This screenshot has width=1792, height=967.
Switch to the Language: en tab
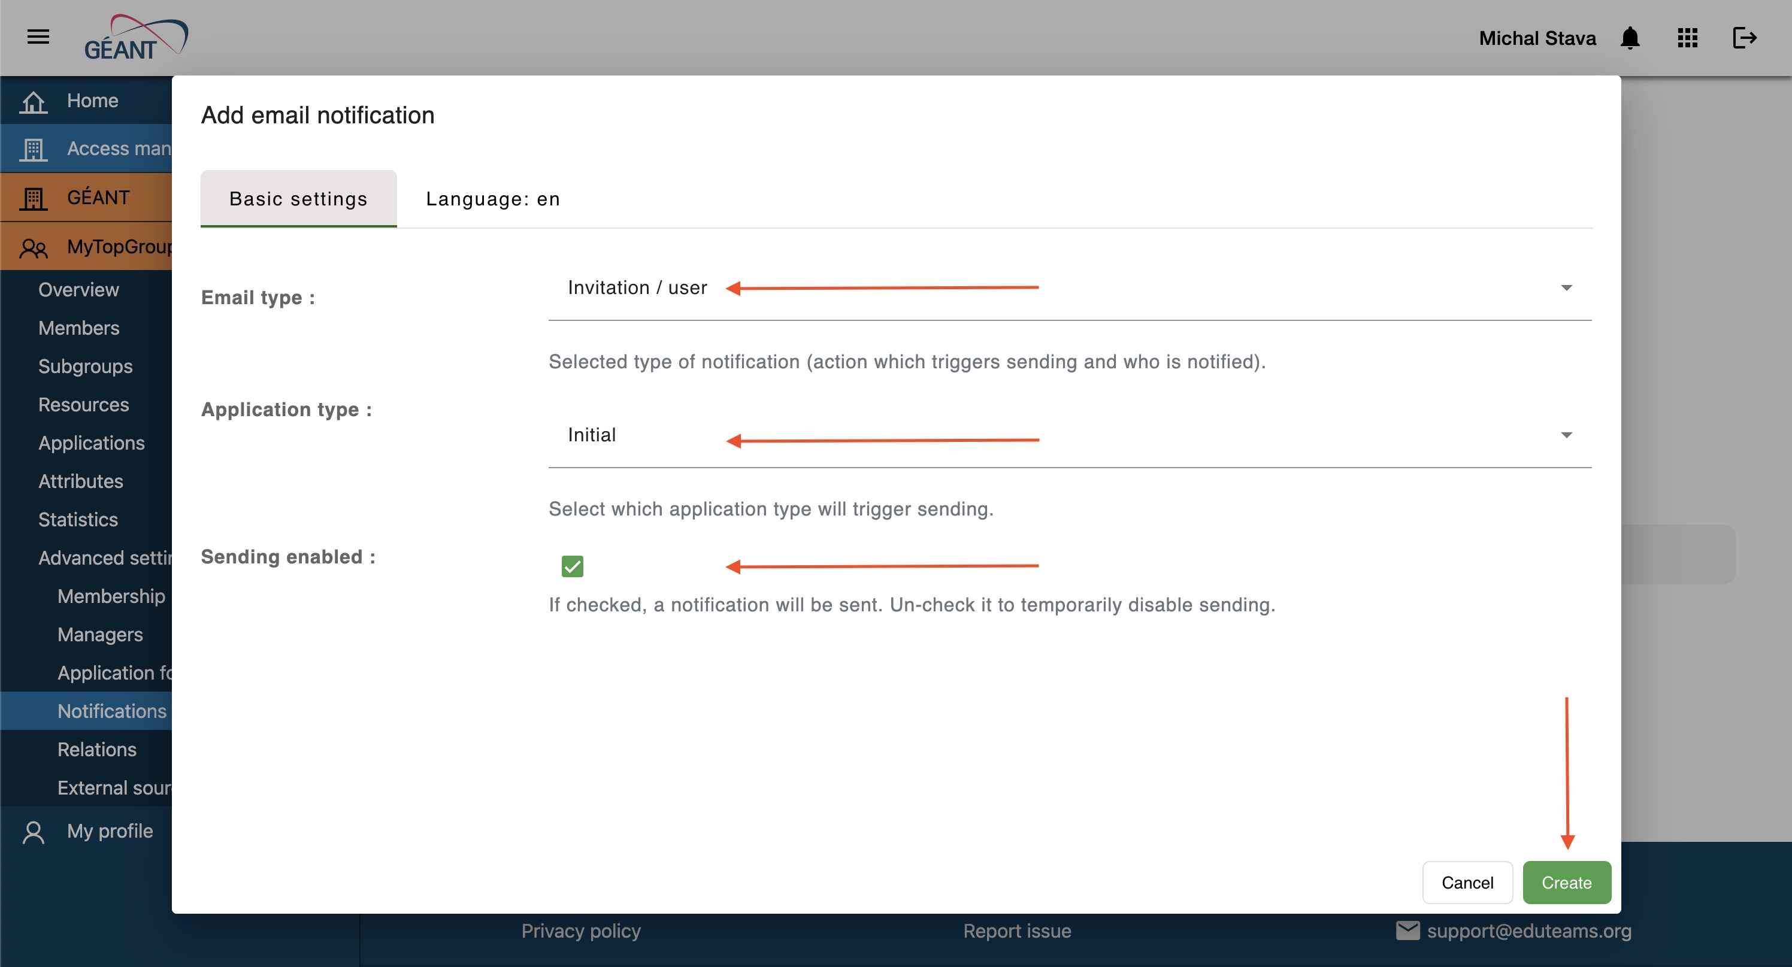click(x=492, y=198)
